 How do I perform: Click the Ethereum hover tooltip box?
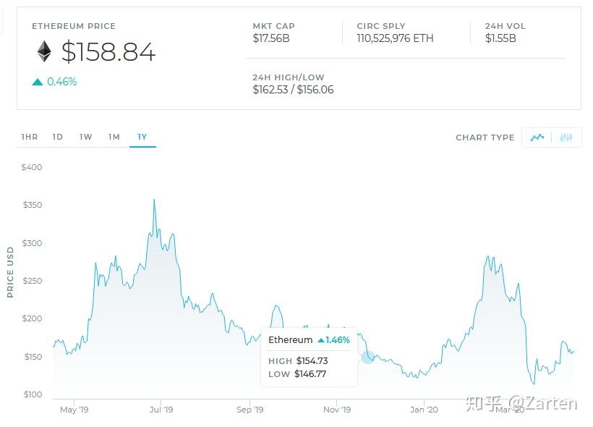point(309,357)
